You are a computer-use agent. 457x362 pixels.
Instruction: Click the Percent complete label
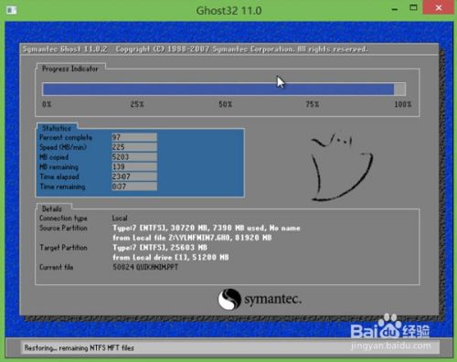[66, 137]
